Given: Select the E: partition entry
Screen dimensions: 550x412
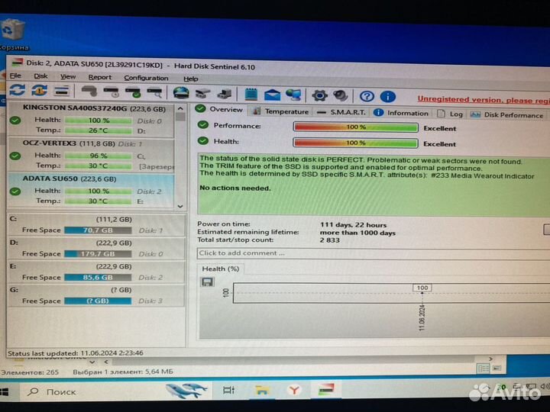Looking at the screenshot, I should pyautogui.click(x=96, y=272).
